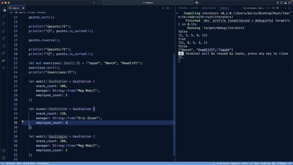Create a new terminal with plus icon
Viewport: 293px width, 165px height.
point(267,8)
